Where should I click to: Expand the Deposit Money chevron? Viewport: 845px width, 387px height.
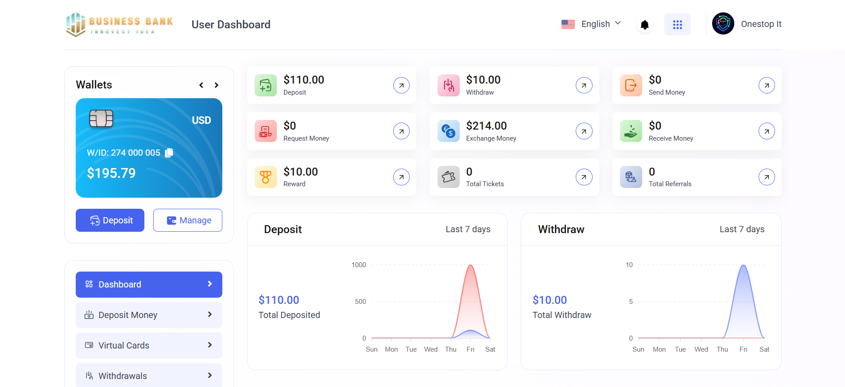pos(210,314)
